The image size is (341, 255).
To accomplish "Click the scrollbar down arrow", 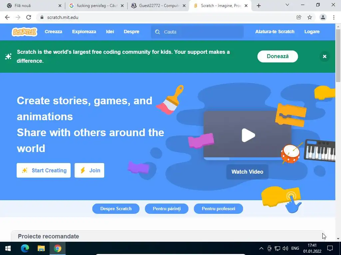I will 338,239.
